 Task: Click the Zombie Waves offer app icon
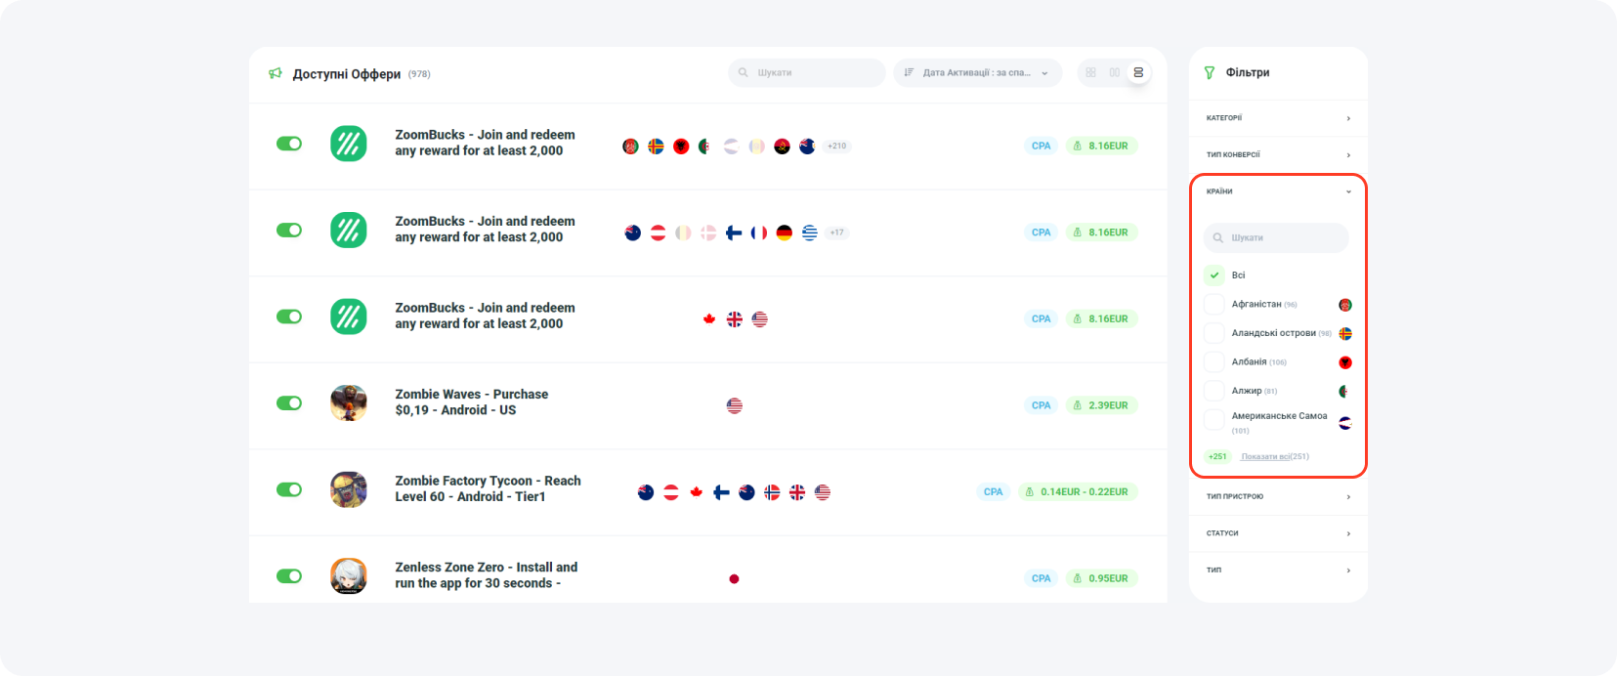pos(349,402)
